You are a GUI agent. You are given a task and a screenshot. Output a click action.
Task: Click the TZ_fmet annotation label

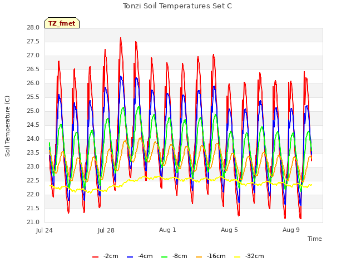click(x=62, y=23)
